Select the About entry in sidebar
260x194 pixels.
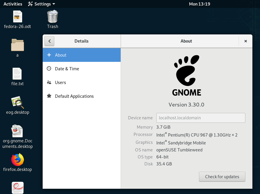[60, 55]
